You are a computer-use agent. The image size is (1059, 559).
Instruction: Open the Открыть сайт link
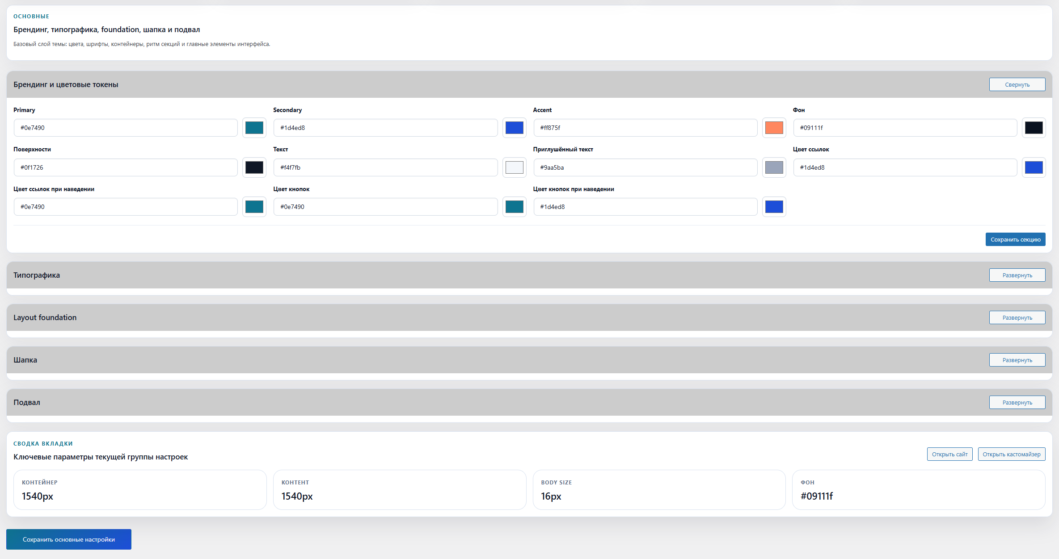click(949, 454)
